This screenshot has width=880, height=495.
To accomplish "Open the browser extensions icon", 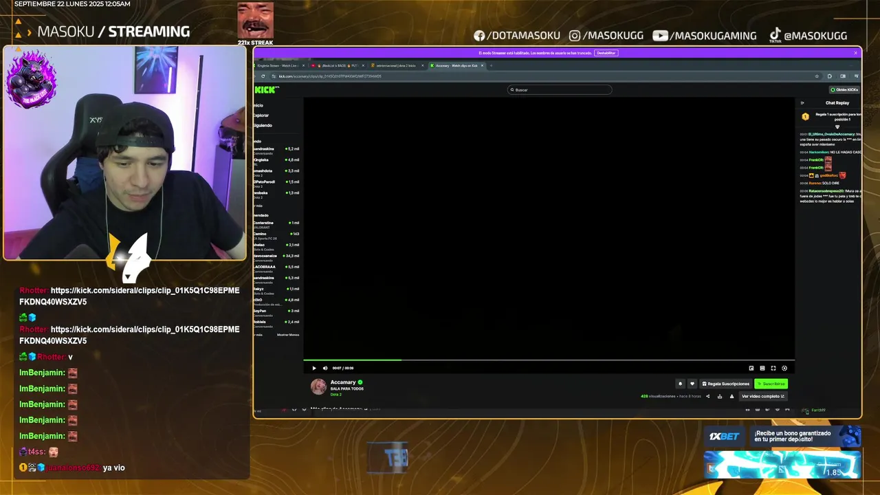I will [x=830, y=76].
